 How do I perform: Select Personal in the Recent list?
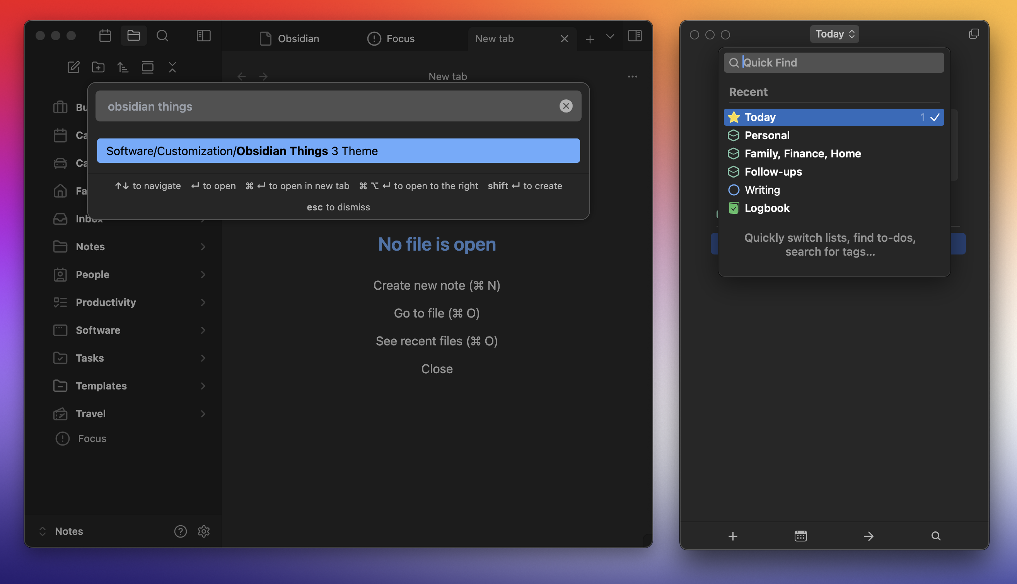coord(834,135)
